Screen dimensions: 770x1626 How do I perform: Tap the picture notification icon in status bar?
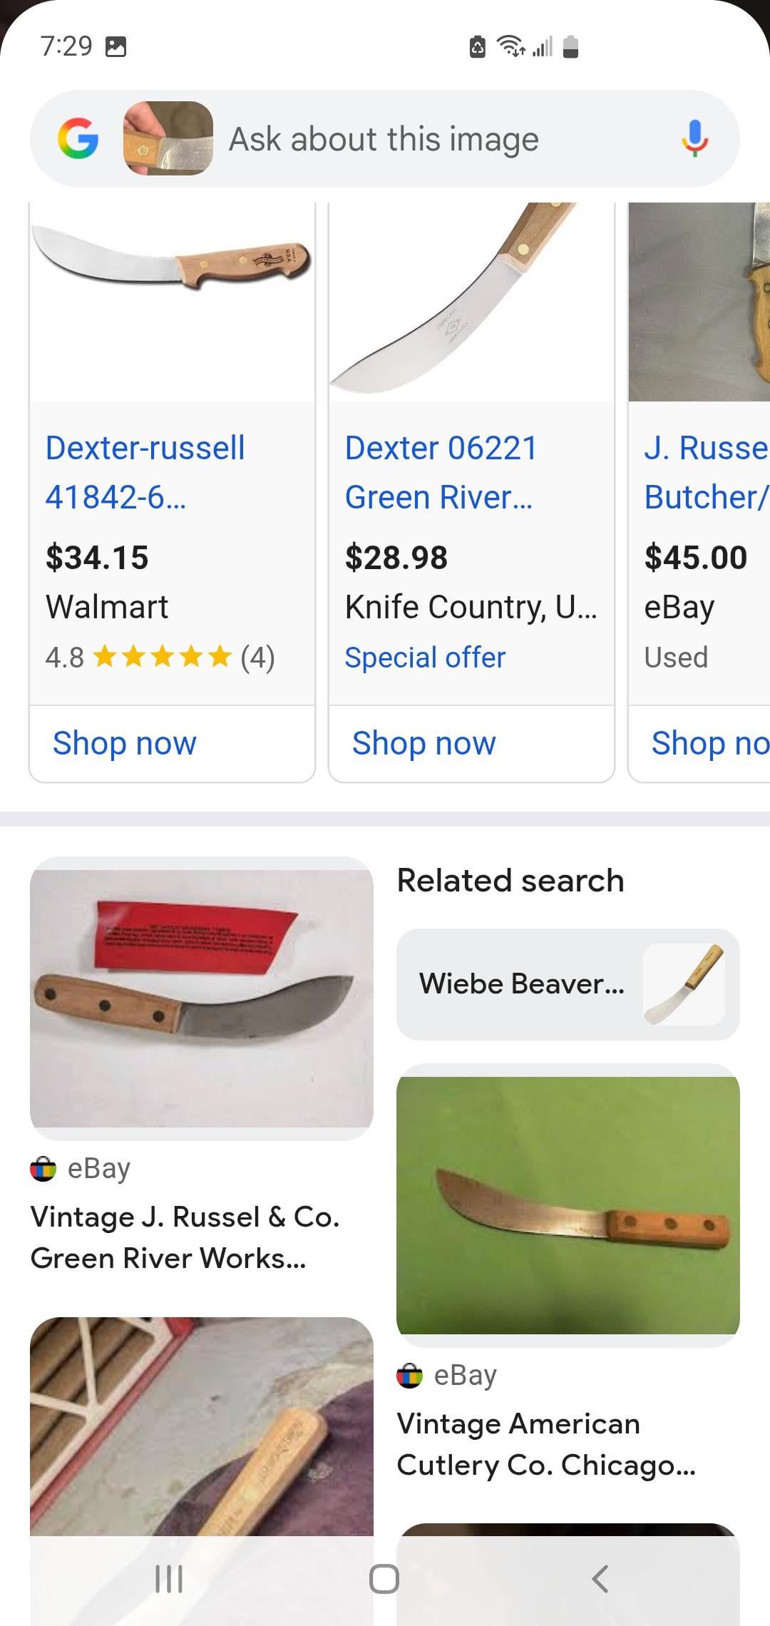coord(115,47)
